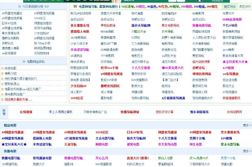Open the 液压升降平台 link

(x=140, y=62)
